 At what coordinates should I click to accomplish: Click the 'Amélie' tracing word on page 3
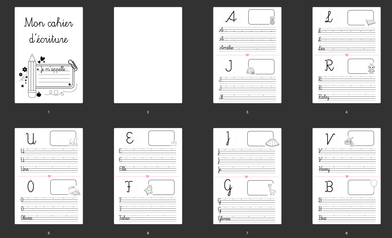226,48
